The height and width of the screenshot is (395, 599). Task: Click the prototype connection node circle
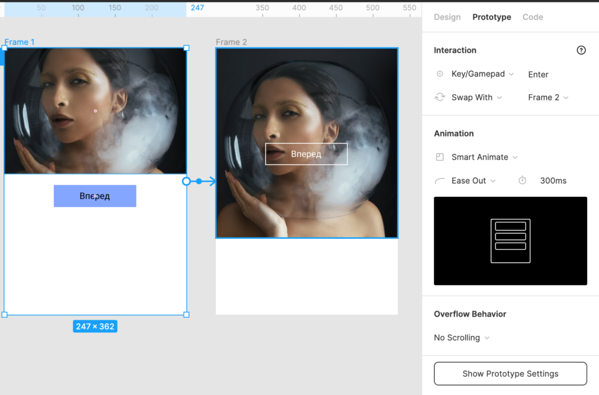click(187, 181)
